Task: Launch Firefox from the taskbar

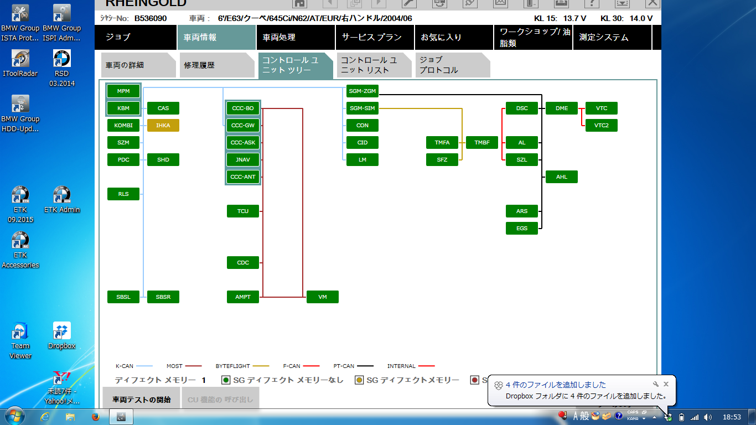Action: (x=95, y=416)
